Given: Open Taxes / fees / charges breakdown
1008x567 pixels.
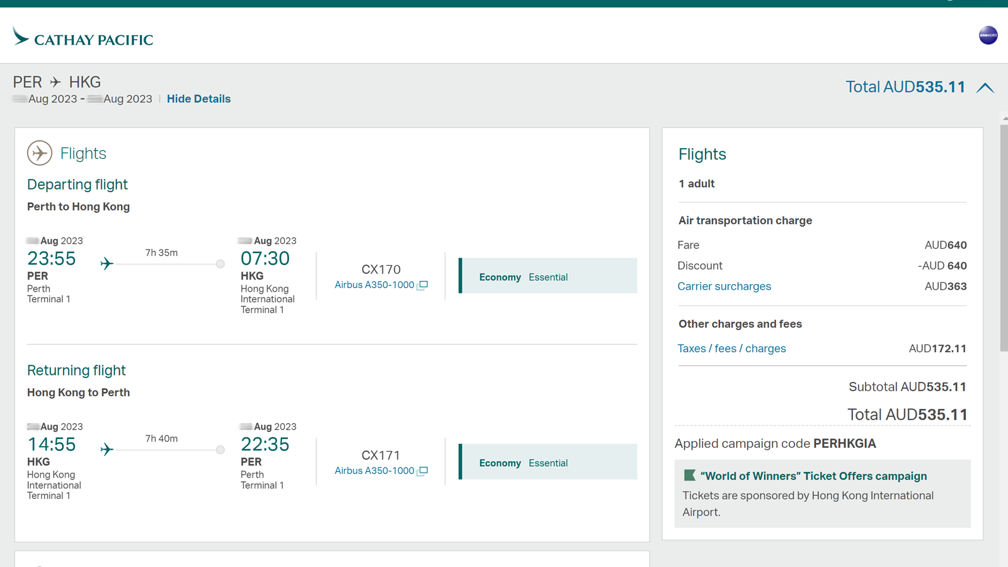Looking at the screenshot, I should click(x=731, y=348).
